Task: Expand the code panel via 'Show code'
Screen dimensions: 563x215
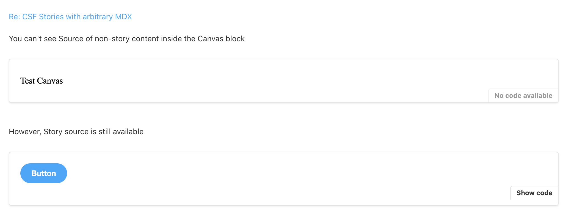Action: [534, 193]
